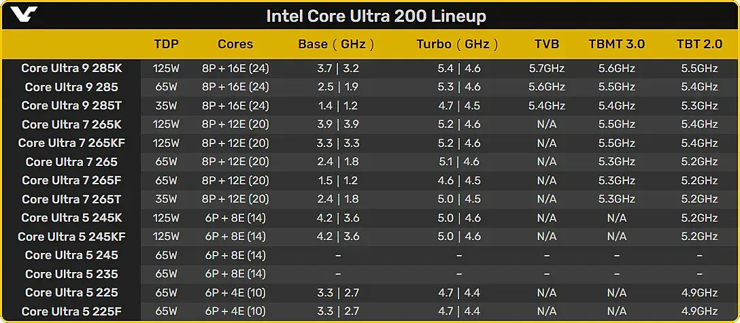Image resolution: width=740 pixels, height=323 pixels.
Task: Select the Core Ultra 9 285K row label
Action: (x=71, y=68)
